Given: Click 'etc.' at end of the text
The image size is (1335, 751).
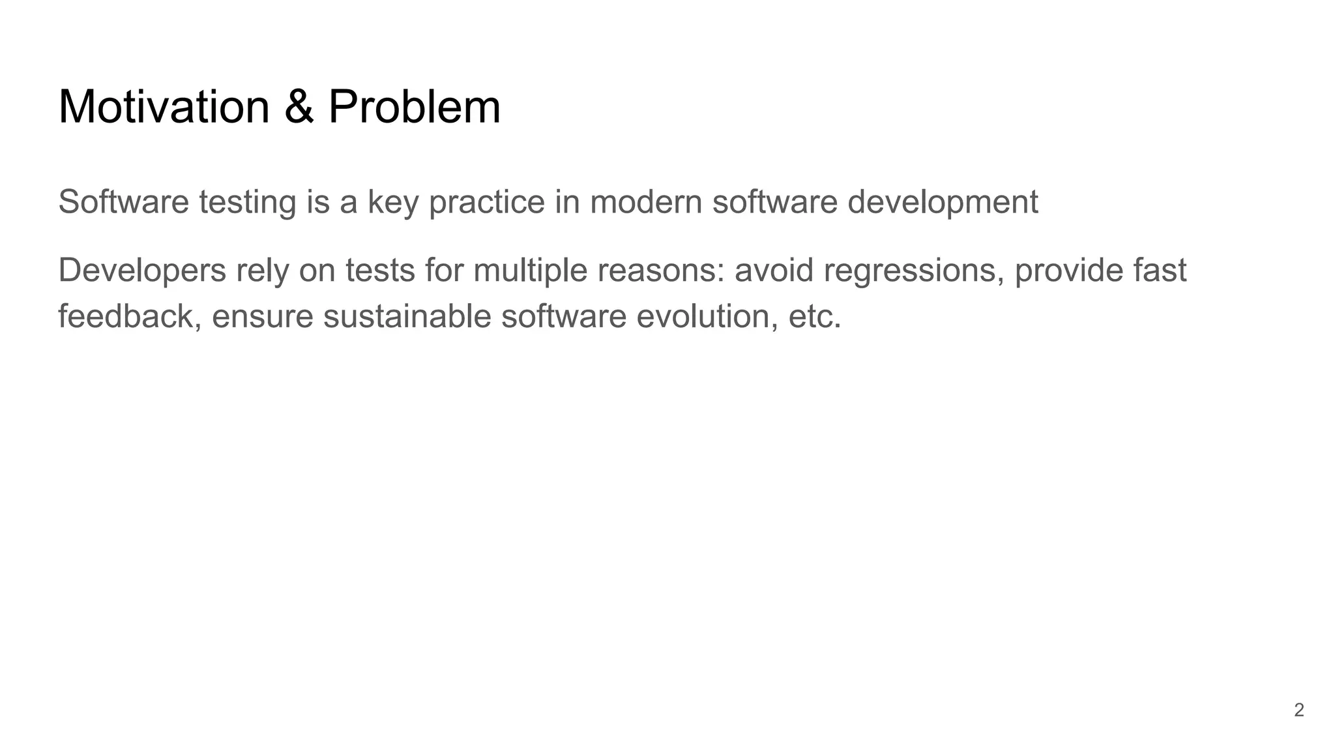Looking at the screenshot, I should [x=815, y=316].
